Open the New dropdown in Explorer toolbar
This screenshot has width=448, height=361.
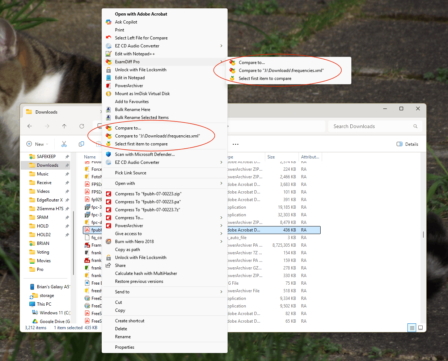[37, 144]
